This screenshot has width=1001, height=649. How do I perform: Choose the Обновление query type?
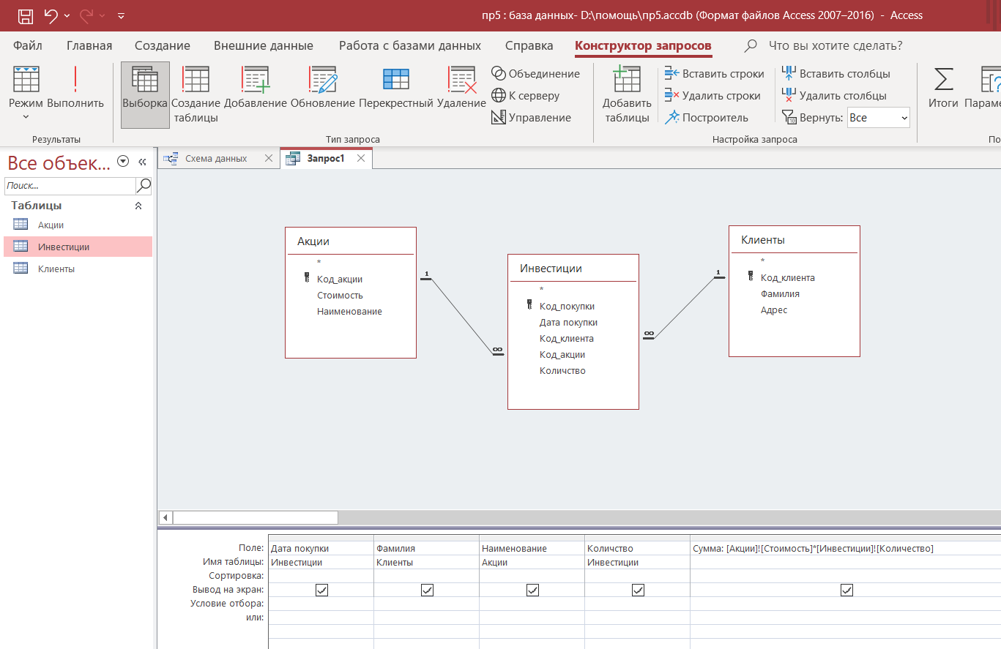tap(323, 86)
